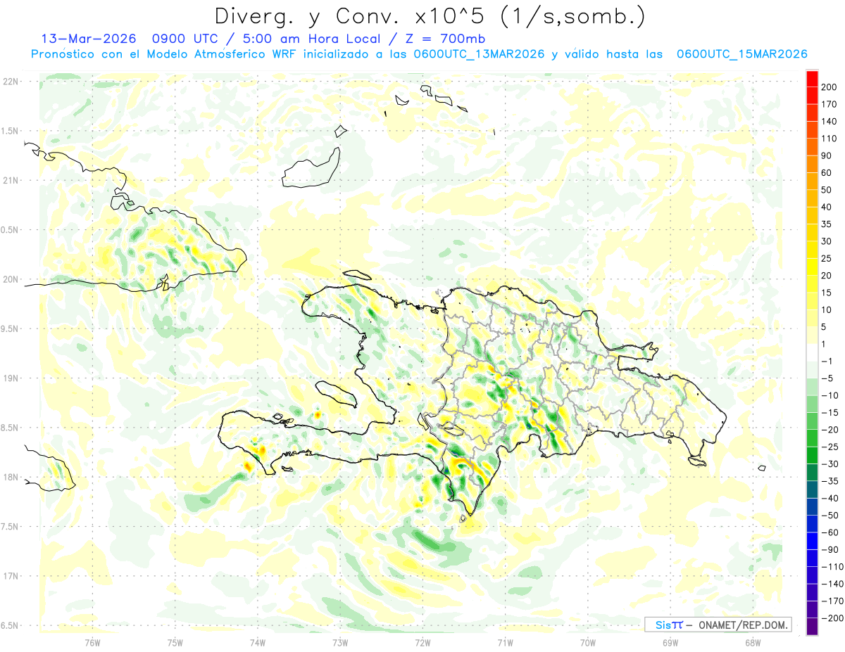The image size is (845, 652).
Task: Click the '18N' latitude label
Action: [x=11, y=477]
